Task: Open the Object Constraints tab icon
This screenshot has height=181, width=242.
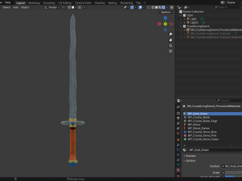Action: pyautogui.click(x=178, y=160)
